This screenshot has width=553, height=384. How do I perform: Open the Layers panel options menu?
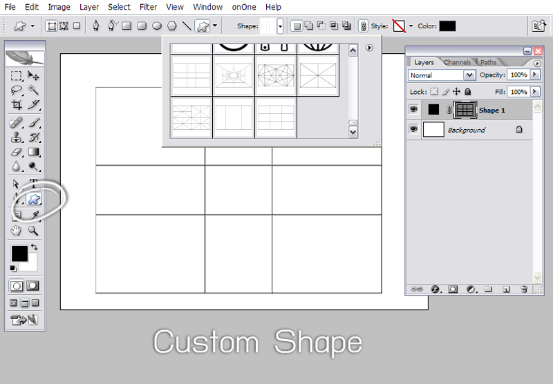(x=537, y=64)
